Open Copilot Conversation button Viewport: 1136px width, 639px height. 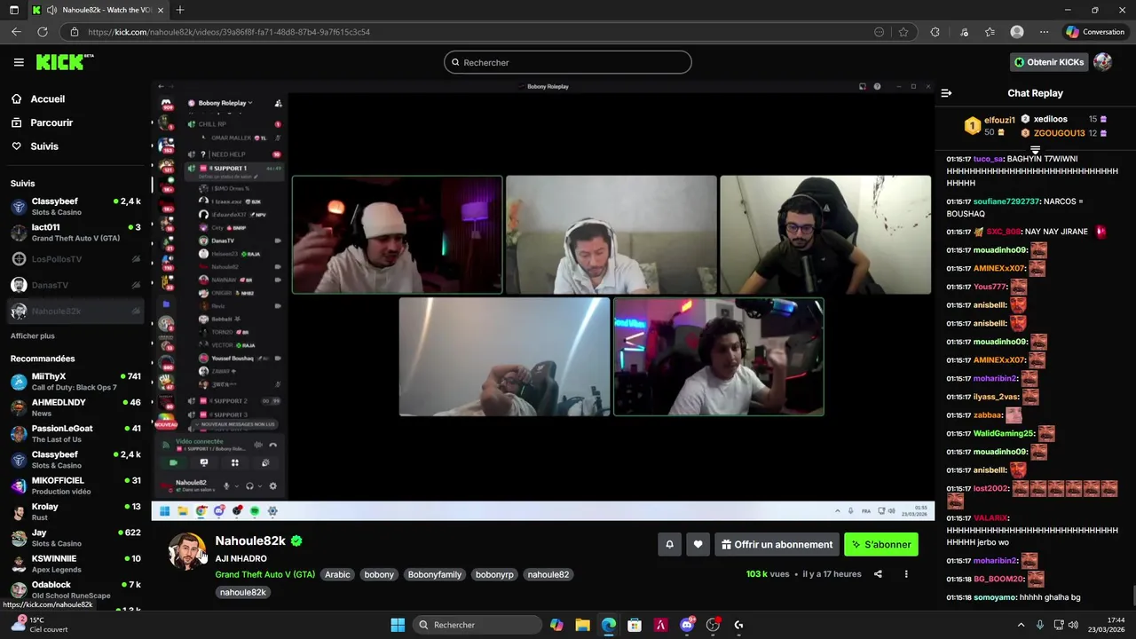1095,32
